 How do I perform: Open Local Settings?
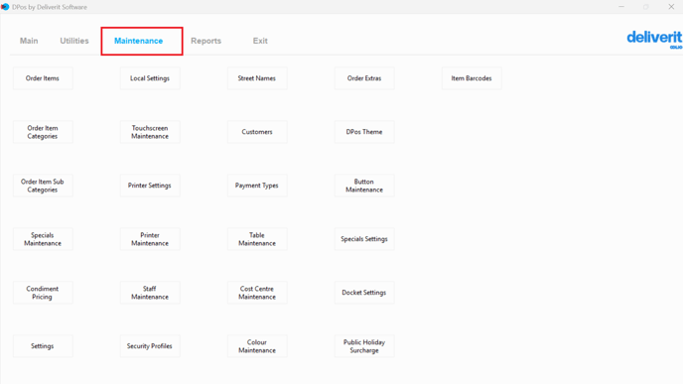[150, 78]
